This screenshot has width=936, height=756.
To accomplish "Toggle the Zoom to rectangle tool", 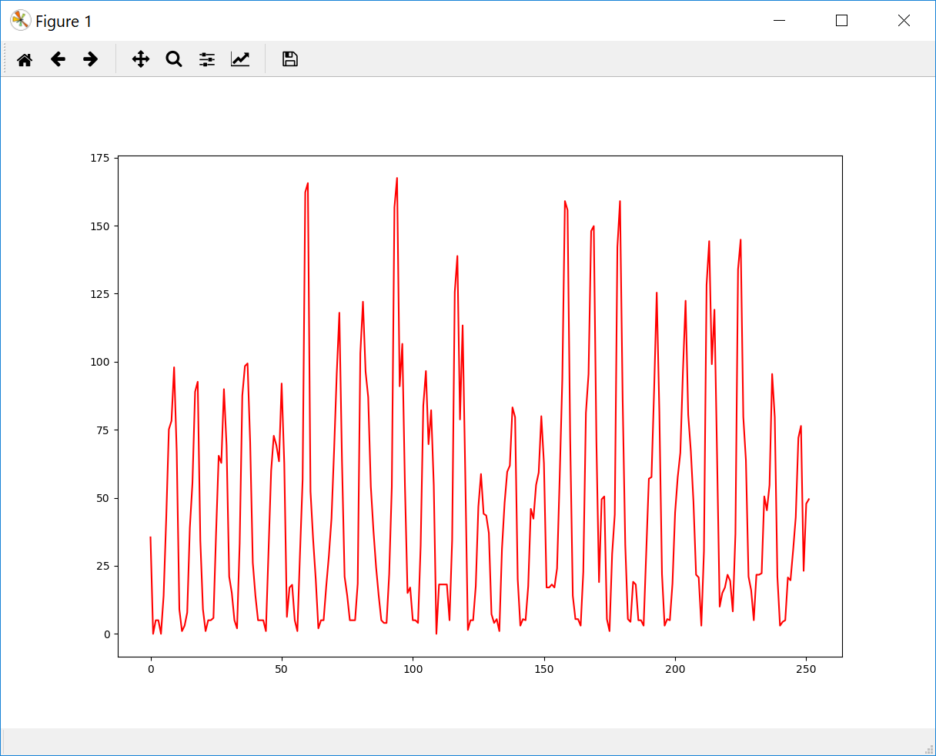I will pyautogui.click(x=174, y=59).
